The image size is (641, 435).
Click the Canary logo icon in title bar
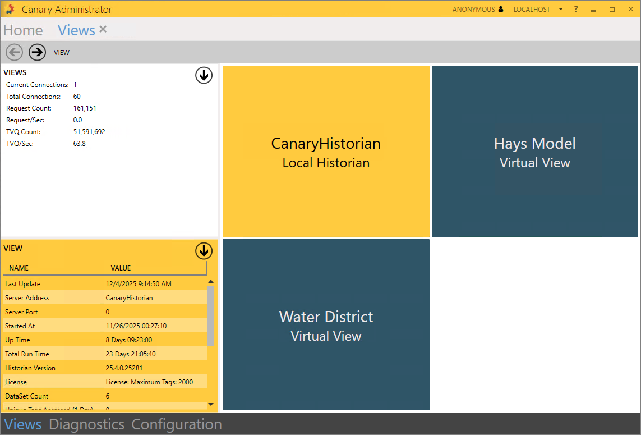click(x=10, y=9)
